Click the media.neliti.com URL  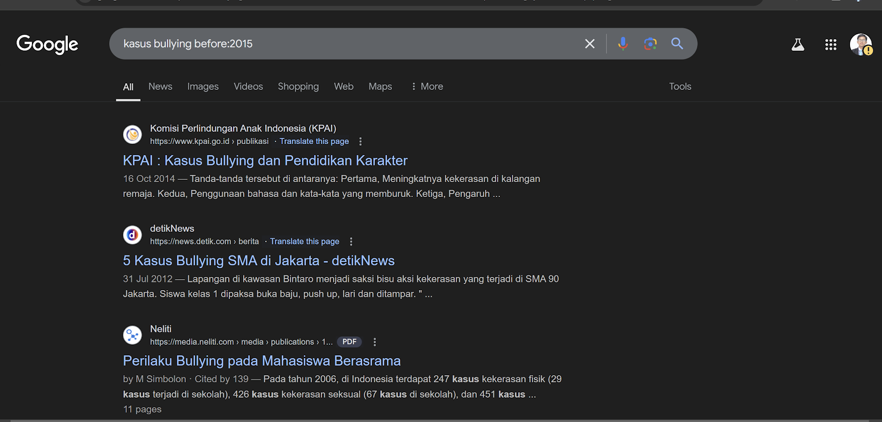coord(241,342)
